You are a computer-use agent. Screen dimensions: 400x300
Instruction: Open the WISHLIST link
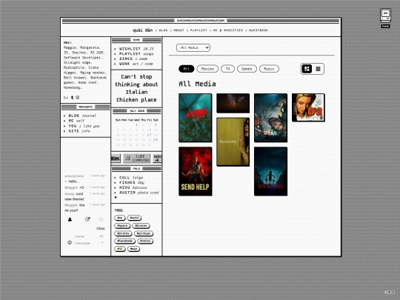pyautogui.click(x=136, y=49)
